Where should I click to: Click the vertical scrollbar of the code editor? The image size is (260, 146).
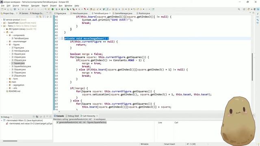click(252, 67)
